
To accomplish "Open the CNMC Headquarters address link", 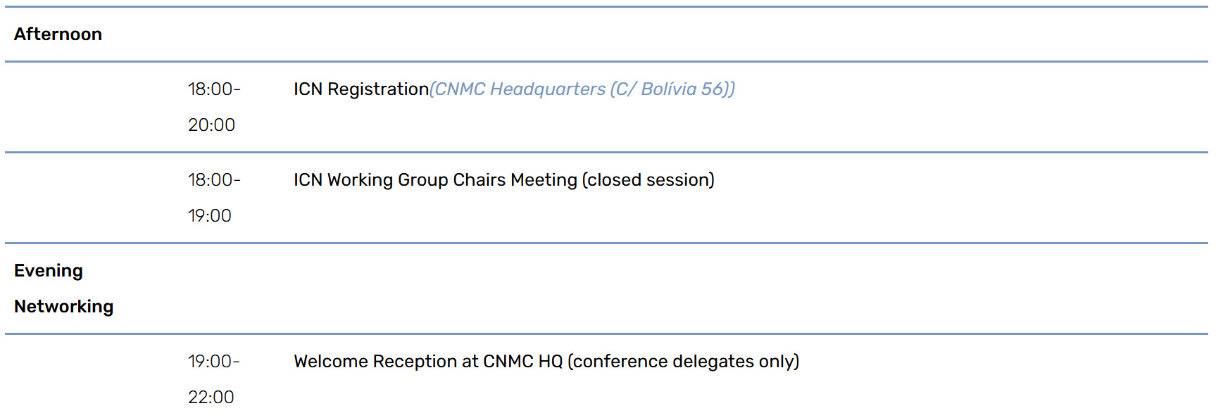I will click(x=582, y=89).
